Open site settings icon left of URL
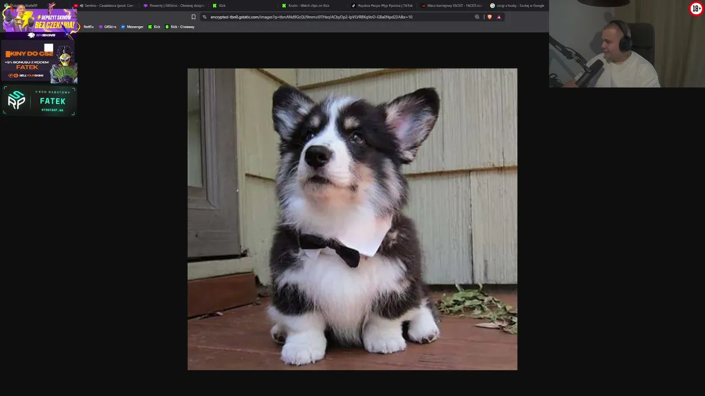Screen dimensions: 705x396 pyautogui.click(x=204, y=17)
